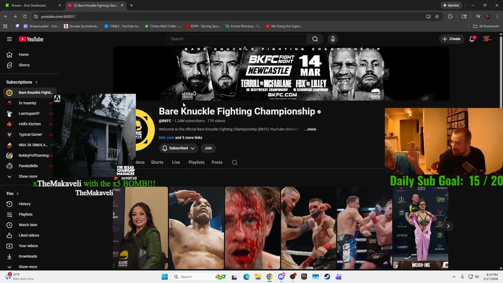Click the search magnifier button
This screenshot has height=283, width=503.
tap(315, 39)
